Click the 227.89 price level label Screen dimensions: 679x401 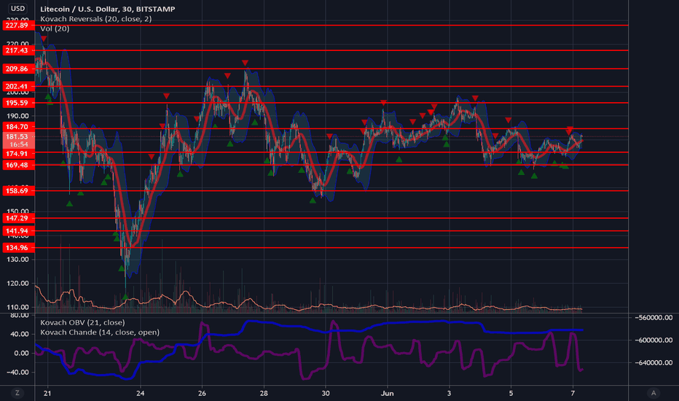click(x=18, y=25)
